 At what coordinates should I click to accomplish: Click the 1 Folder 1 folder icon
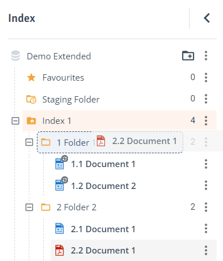tap(46, 142)
